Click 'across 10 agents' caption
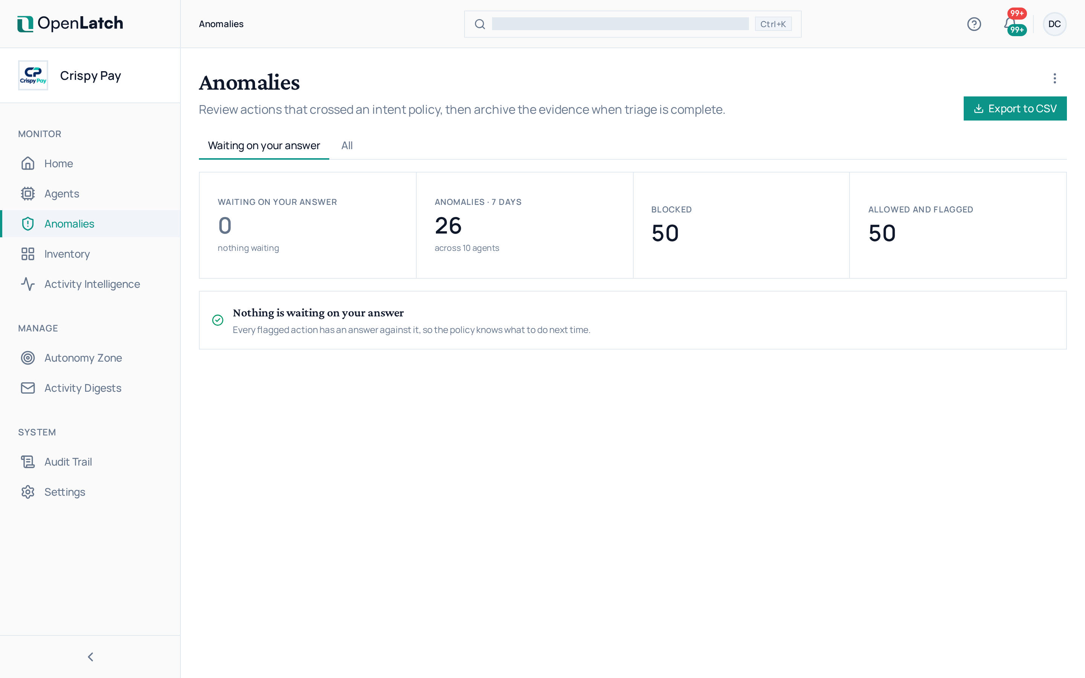This screenshot has height=678, width=1085. [x=467, y=248]
